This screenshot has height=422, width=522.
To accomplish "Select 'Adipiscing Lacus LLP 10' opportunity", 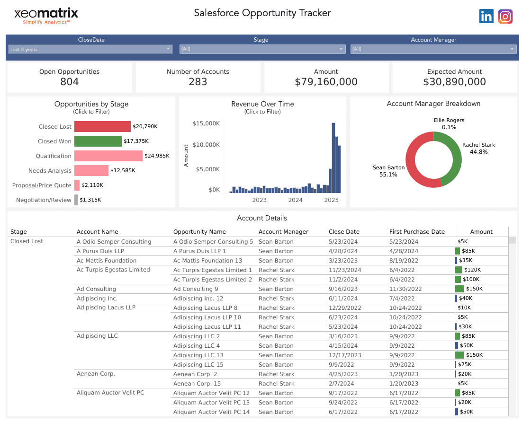I will point(207,317).
